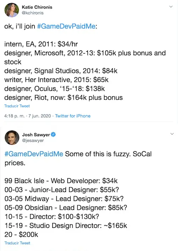
Task: Click Traducir Tweet under Katie's tweet
Action: point(17,106)
